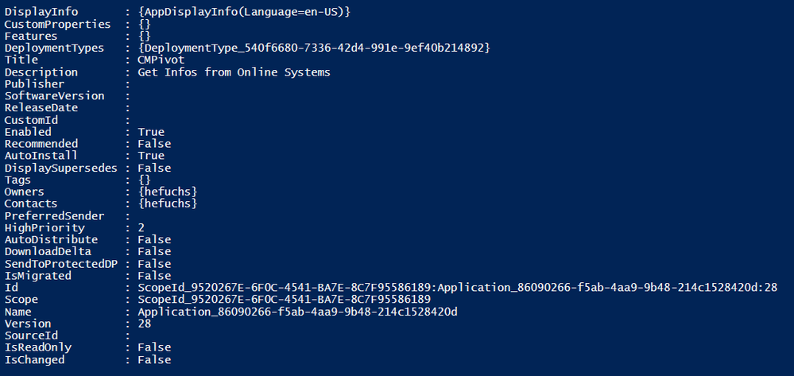Image resolution: width=794 pixels, height=376 pixels.
Task: Click the SoftwareVersion property label
Action: [x=54, y=96]
